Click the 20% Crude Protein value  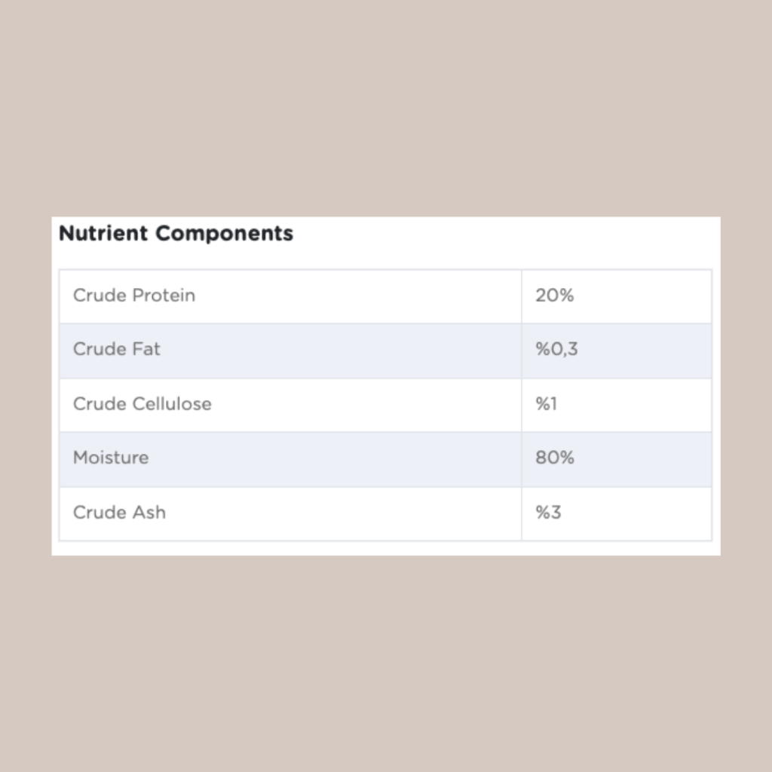(x=555, y=296)
